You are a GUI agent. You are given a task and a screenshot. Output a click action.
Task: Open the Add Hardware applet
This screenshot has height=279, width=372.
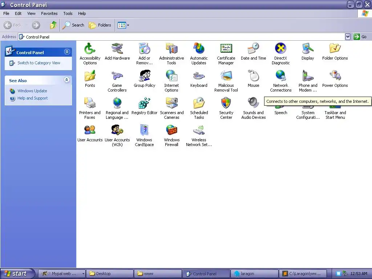point(117,49)
